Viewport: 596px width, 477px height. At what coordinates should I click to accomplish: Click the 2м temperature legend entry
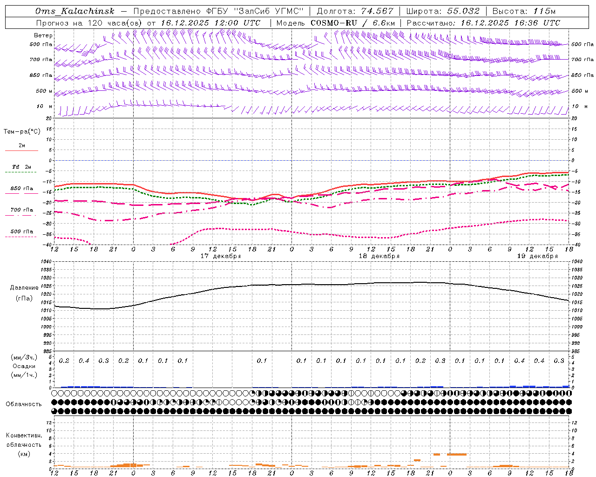click(x=22, y=145)
